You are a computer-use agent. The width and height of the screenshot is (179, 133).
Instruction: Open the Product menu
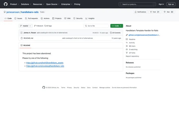pyautogui.click(x=15, y=4)
